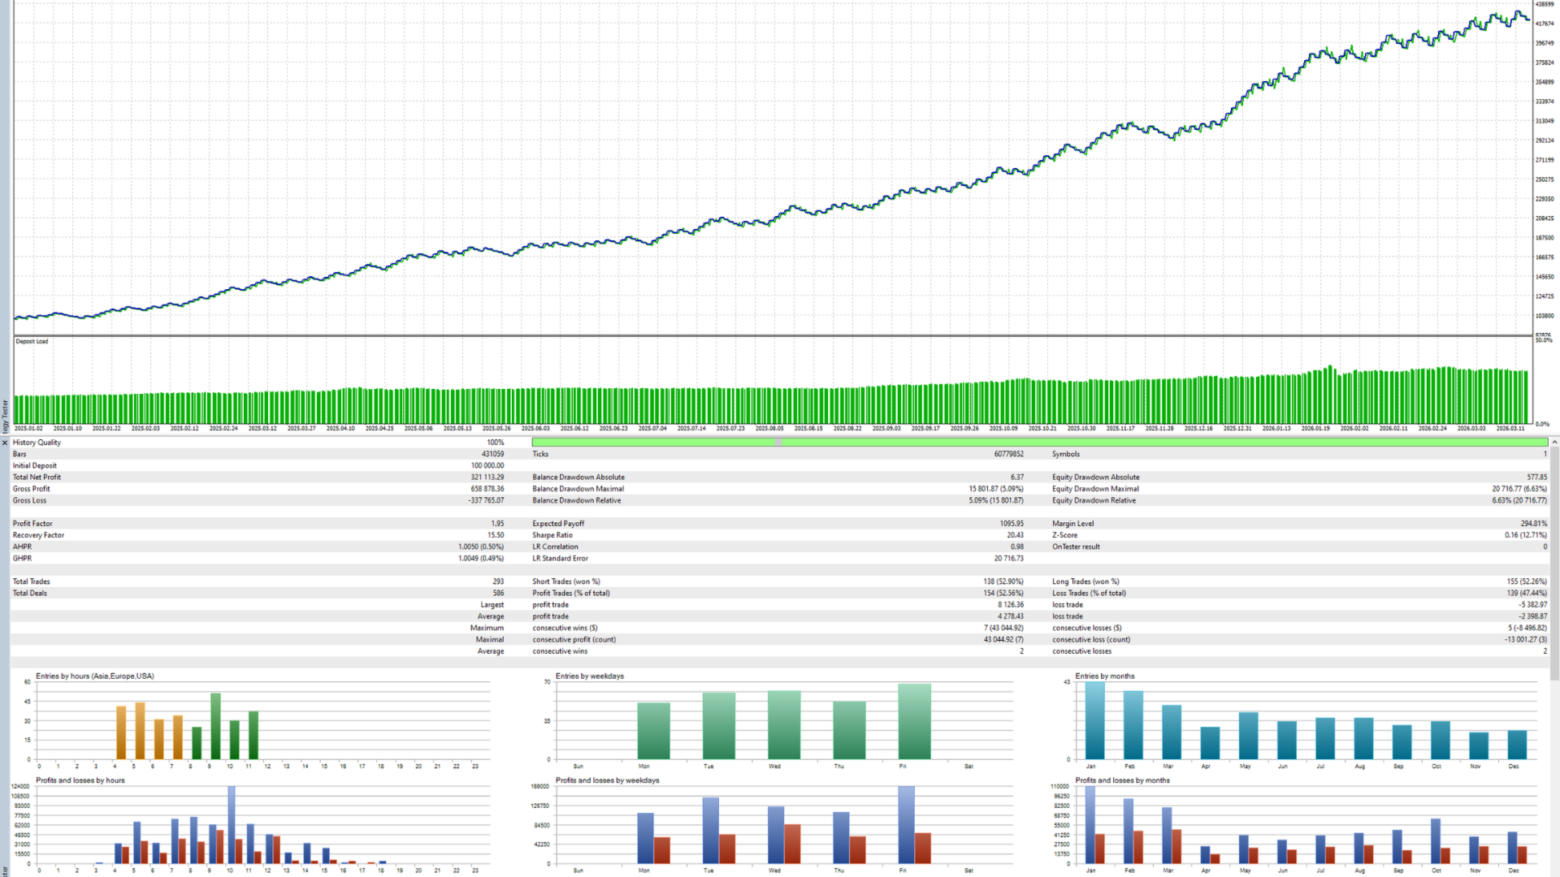
Task: Click the Sharpe Ratio label
Action: tap(552, 535)
